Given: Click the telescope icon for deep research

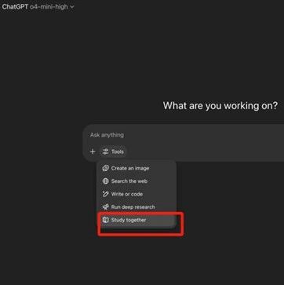Looking at the screenshot, I should tap(105, 207).
